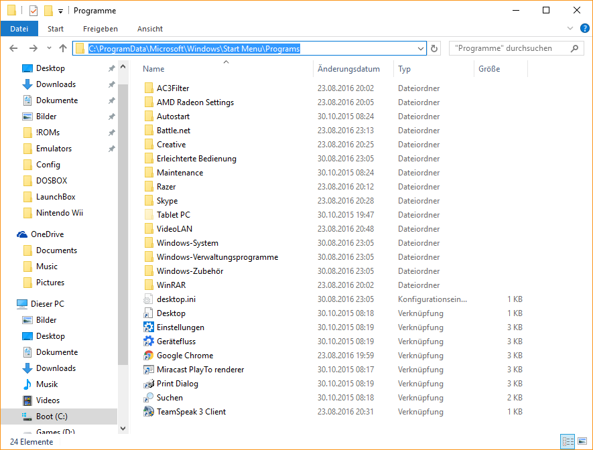Select the Windows-Zubehör folder
Screen dimensions: 593x450
(x=190, y=271)
